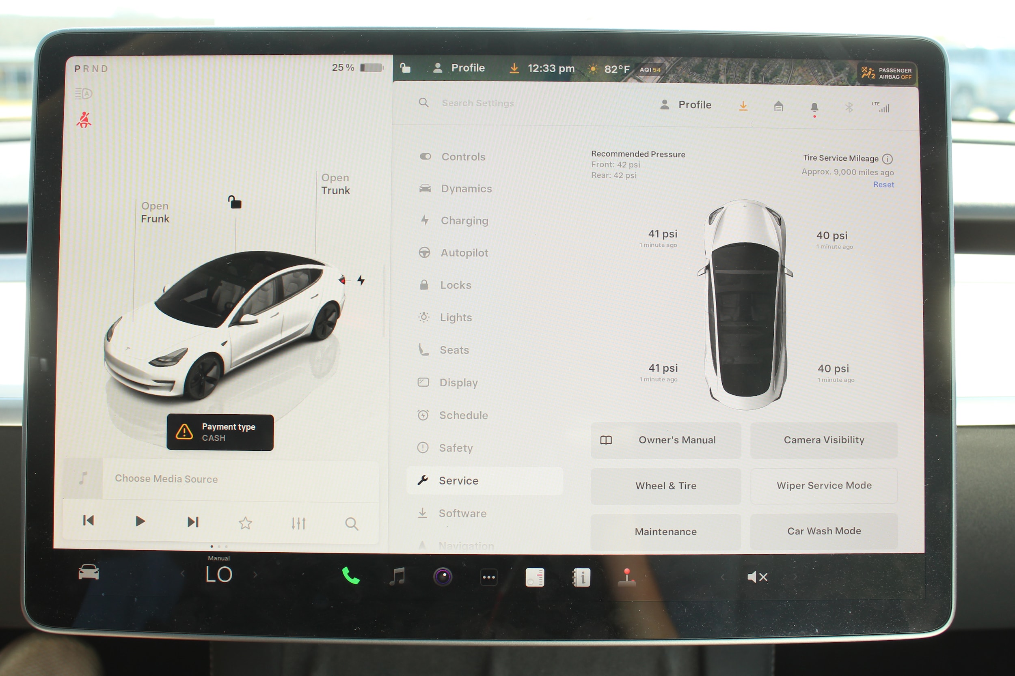Tap the software download arrow beside the clock
Viewport: 1015px width, 676px height.
[514, 68]
